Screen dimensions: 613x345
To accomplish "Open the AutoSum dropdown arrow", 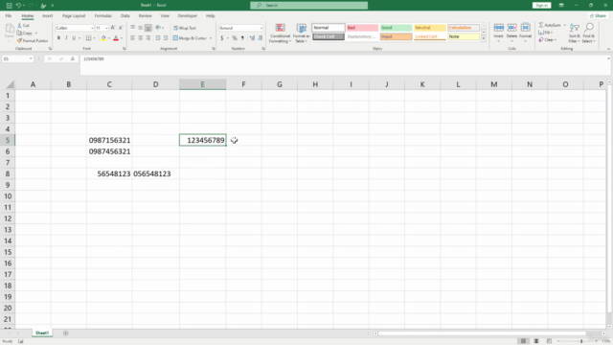I will 565,25.
